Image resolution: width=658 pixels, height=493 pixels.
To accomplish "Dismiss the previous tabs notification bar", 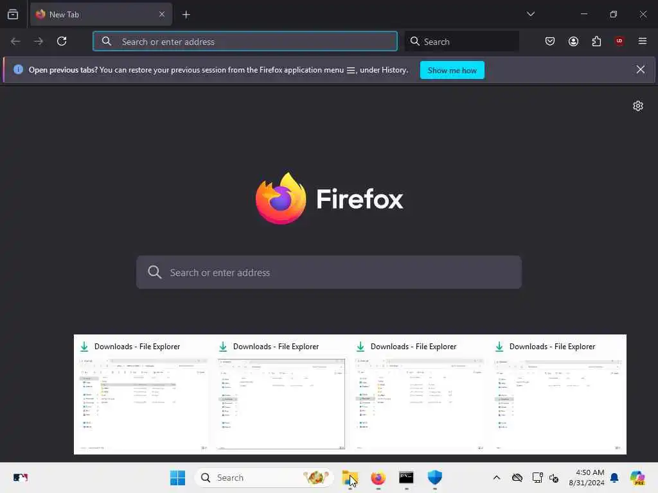I will pyautogui.click(x=641, y=69).
